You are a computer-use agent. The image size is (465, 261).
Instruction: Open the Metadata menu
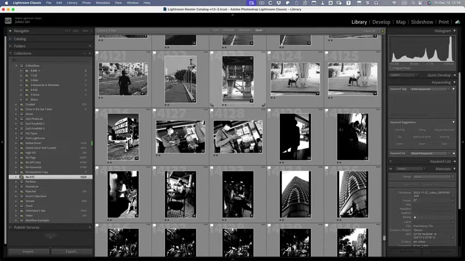click(102, 3)
